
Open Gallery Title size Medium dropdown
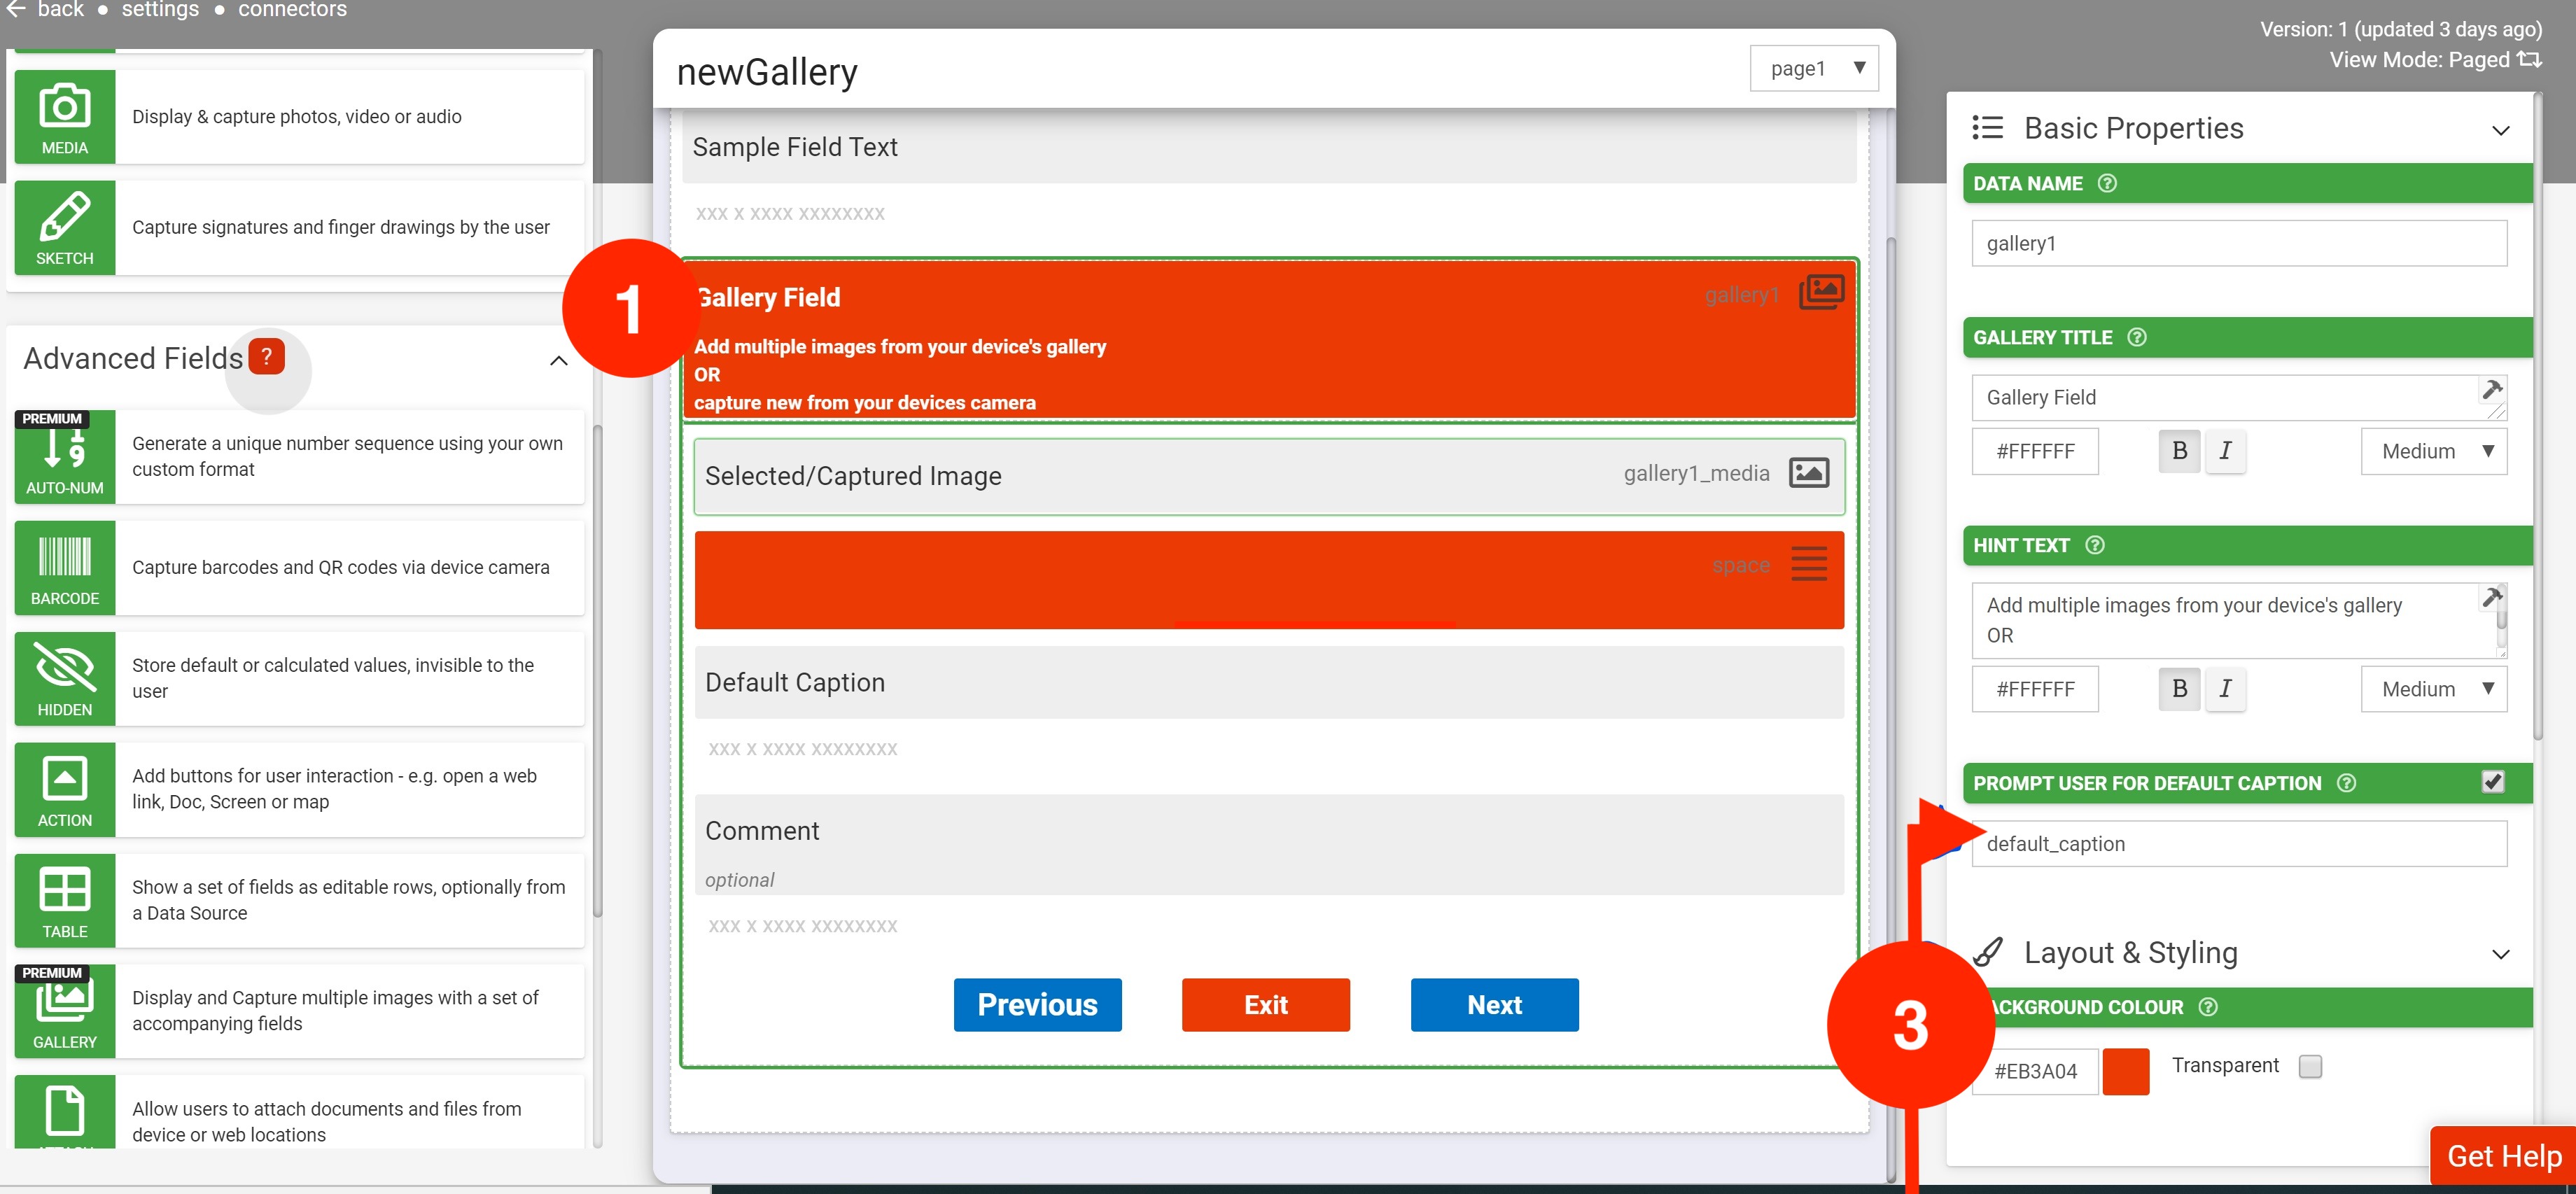click(2434, 451)
